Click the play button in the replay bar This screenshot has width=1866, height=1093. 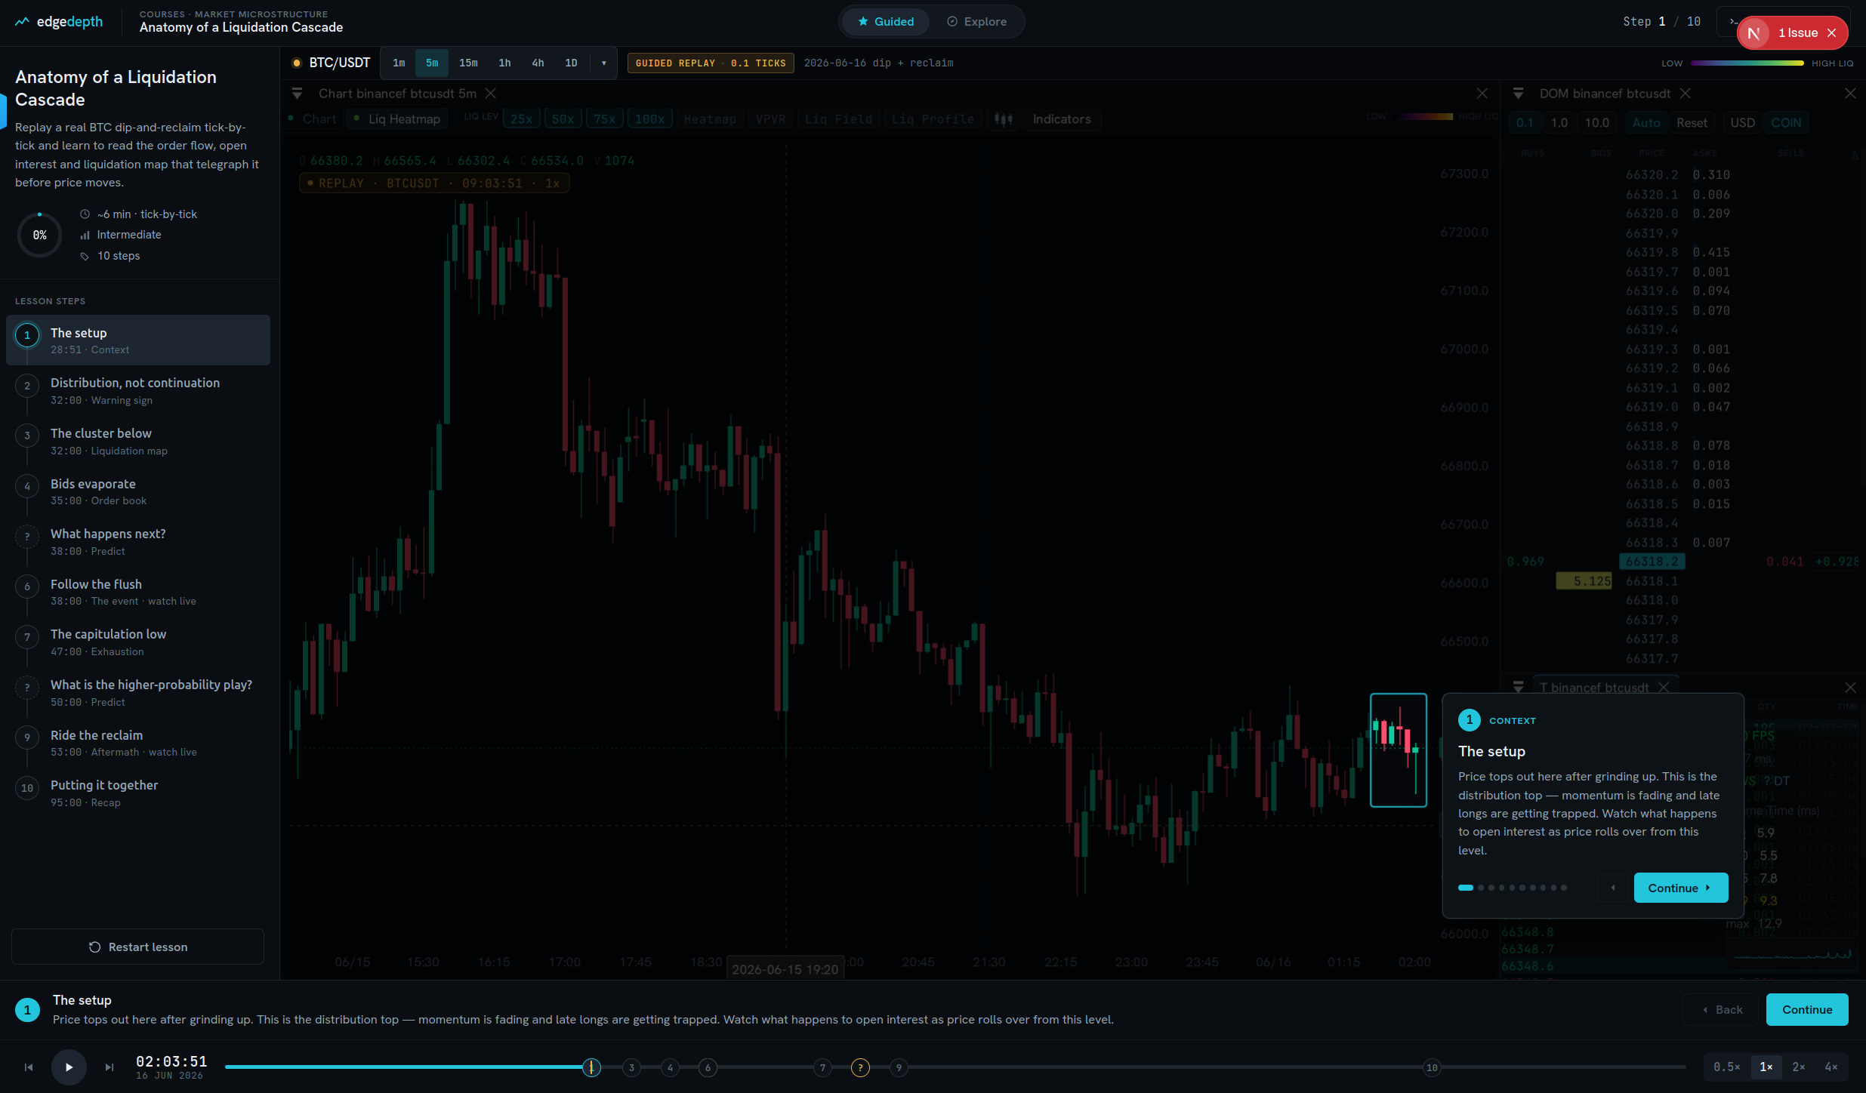(x=69, y=1067)
